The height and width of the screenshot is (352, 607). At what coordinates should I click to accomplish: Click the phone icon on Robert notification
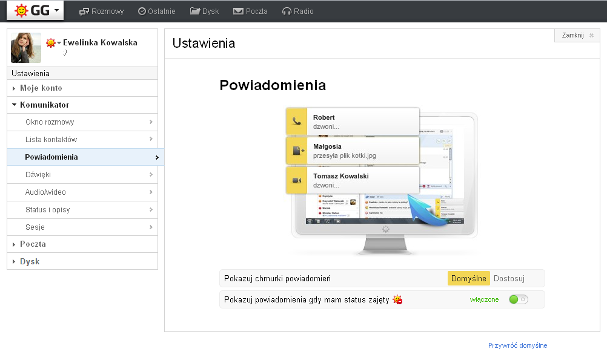pos(296,122)
